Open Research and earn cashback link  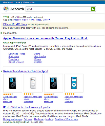pyautogui.click(x=26, y=71)
